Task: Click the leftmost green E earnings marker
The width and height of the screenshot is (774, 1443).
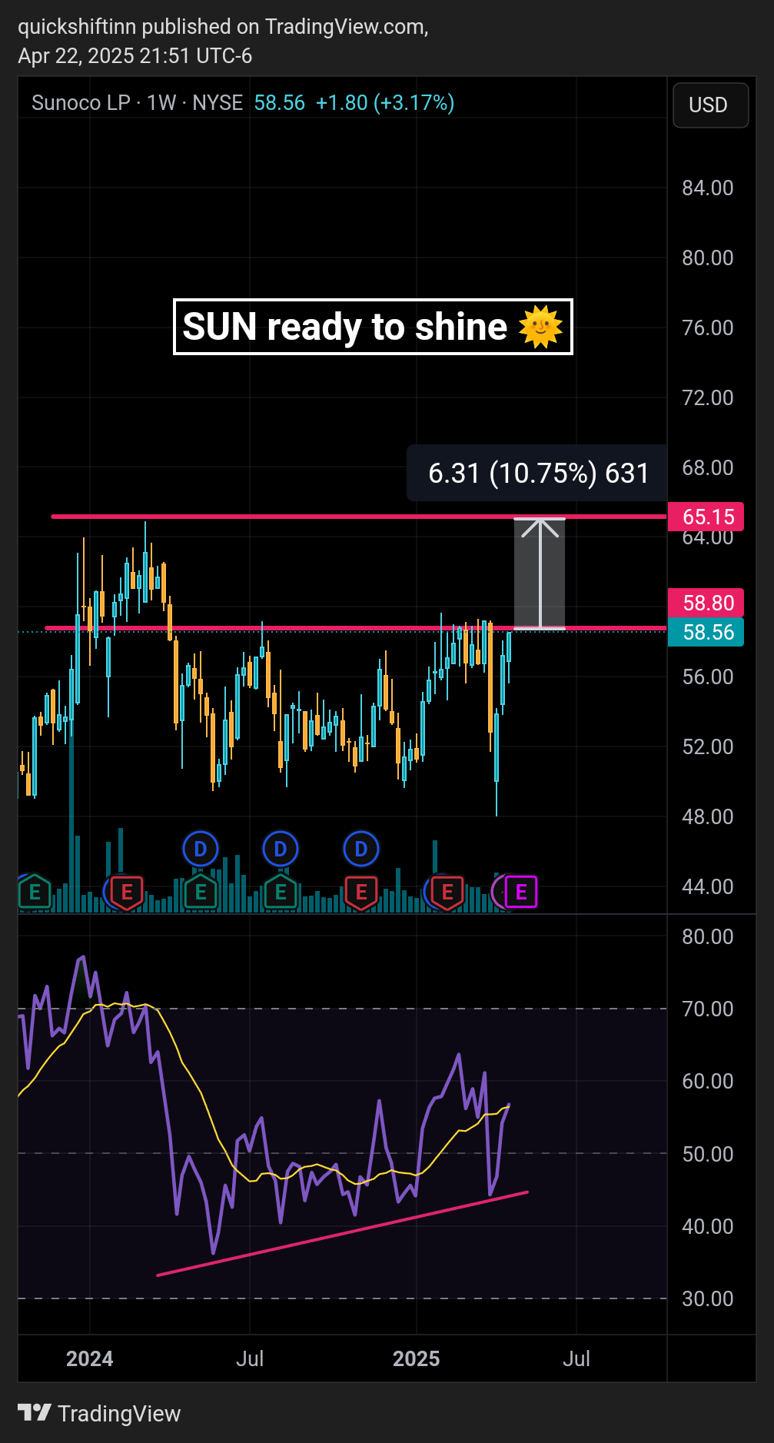Action: click(x=34, y=893)
